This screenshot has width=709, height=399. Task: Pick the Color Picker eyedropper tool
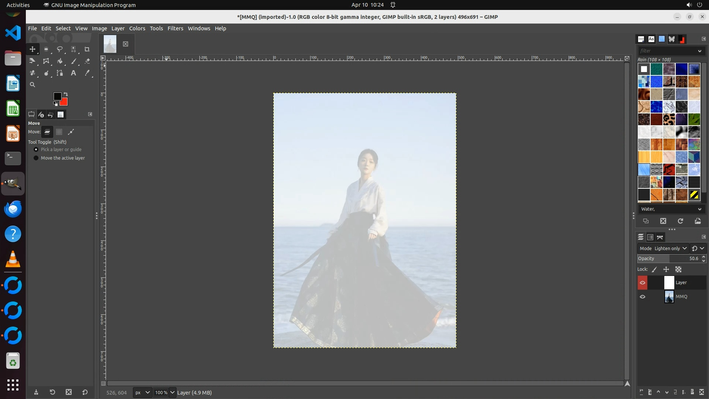click(87, 73)
